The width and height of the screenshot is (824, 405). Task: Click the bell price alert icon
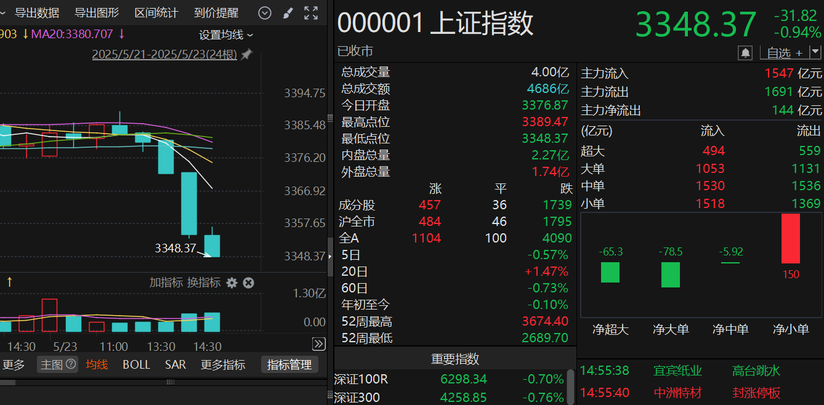coord(745,52)
